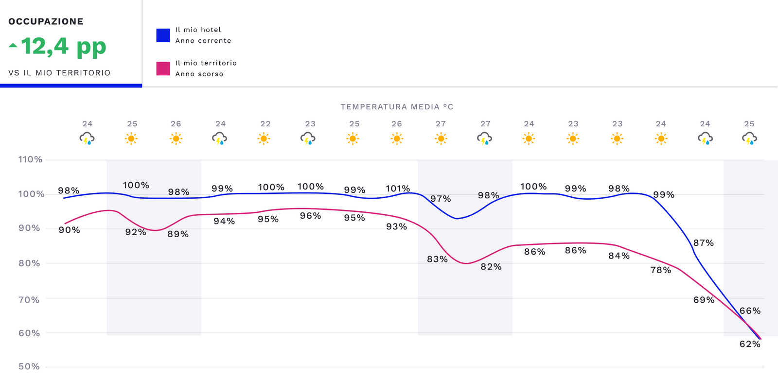
Task: Click the storm icon under temperature 23
Action: click(x=308, y=139)
